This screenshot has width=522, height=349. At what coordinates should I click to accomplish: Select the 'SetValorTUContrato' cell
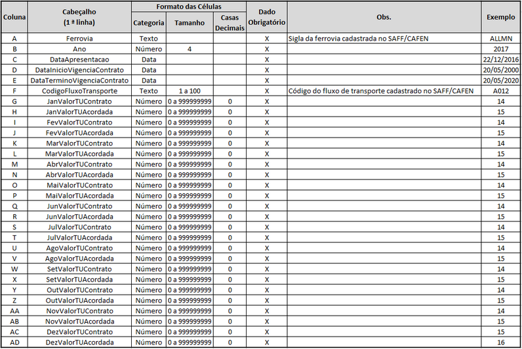79,269
